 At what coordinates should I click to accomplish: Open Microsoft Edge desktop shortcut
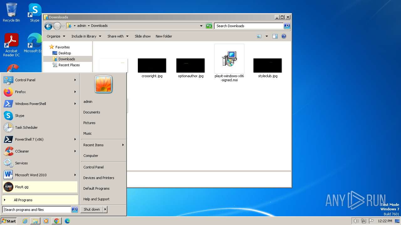point(33,43)
